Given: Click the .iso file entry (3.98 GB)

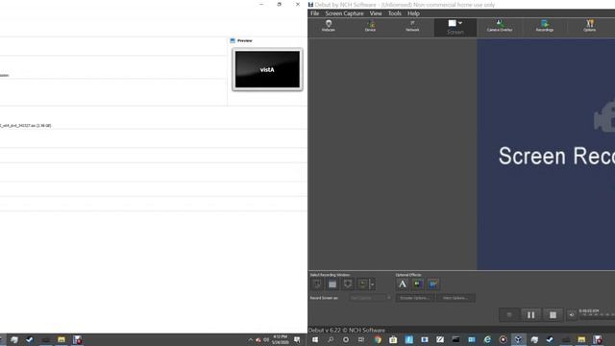Looking at the screenshot, I should click(x=26, y=126).
